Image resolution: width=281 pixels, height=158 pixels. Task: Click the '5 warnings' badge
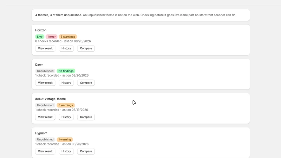click(66, 105)
